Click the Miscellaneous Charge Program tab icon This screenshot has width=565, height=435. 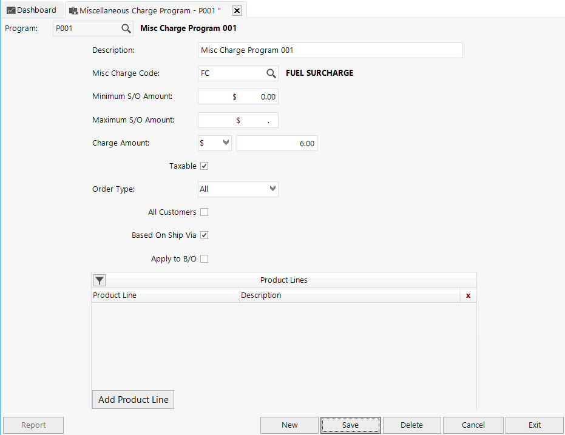click(x=73, y=10)
